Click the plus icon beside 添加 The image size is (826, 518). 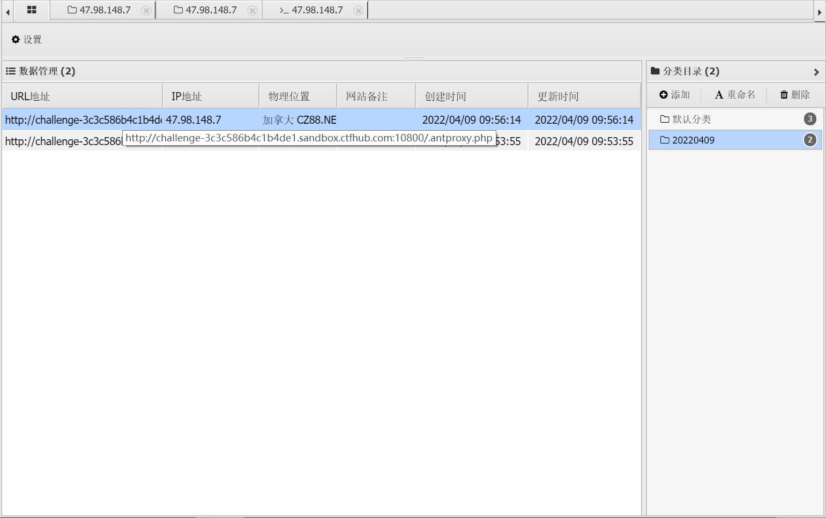point(663,94)
